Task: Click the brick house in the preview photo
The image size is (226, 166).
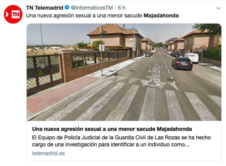Action: coord(115,40)
